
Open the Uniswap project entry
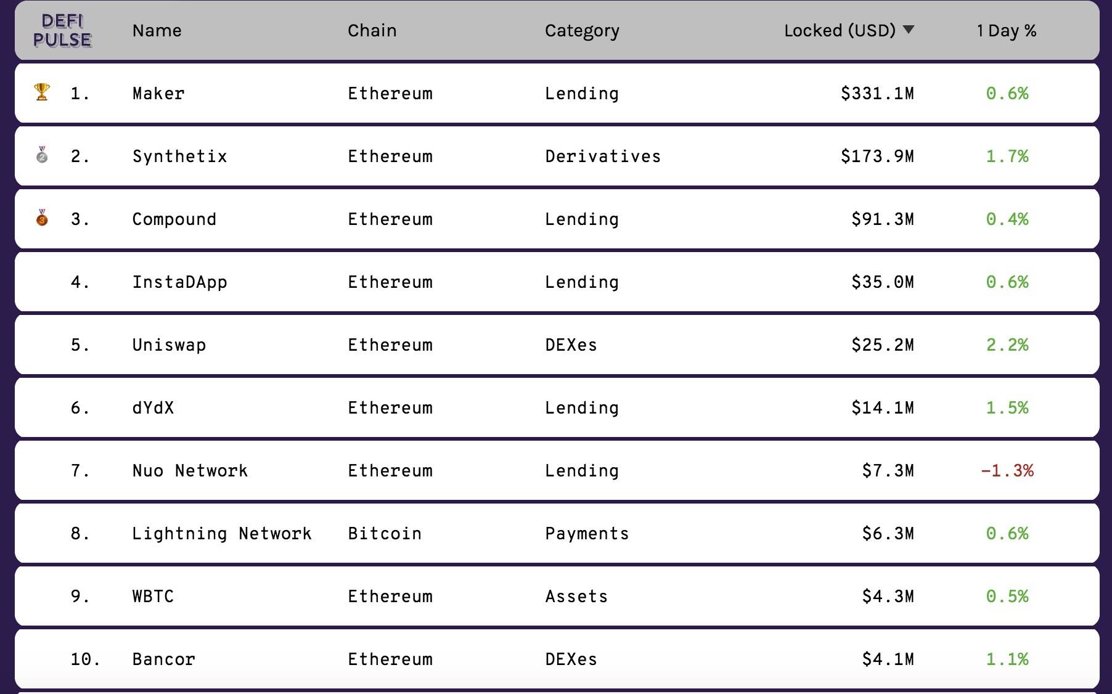(x=169, y=345)
